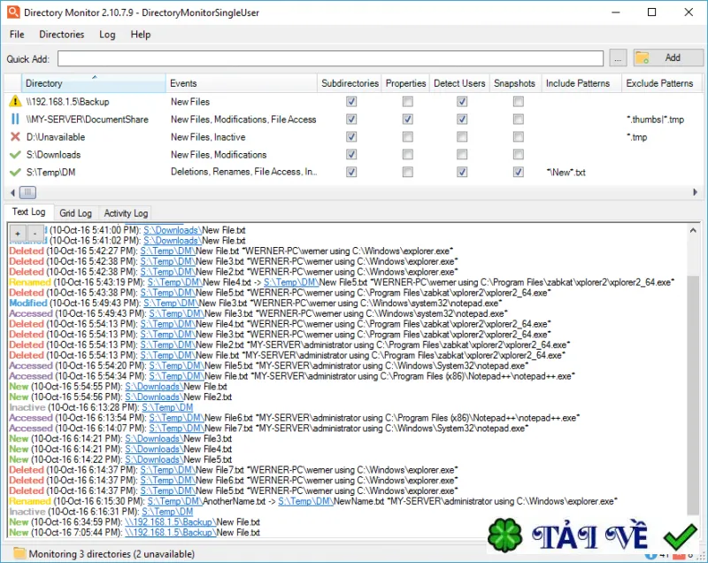Click the green check icon beside S:\Downloads
Image resolution: width=708 pixels, height=563 pixels.
point(15,154)
